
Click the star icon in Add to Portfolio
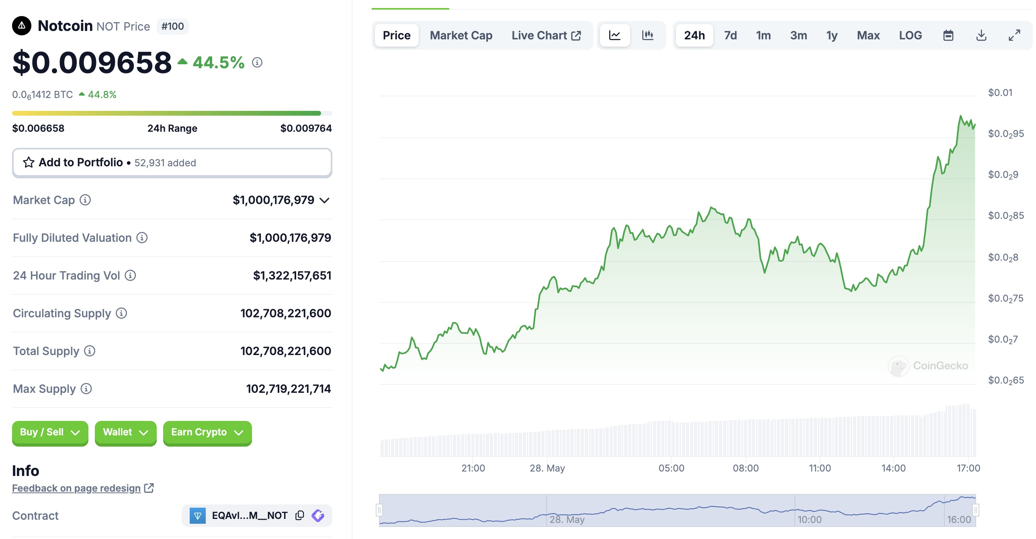click(x=29, y=162)
